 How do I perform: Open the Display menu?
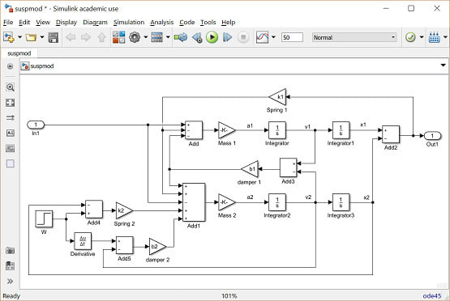(66, 22)
